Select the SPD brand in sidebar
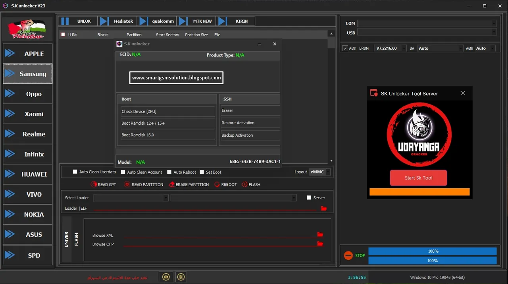508x284 pixels. click(x=28, y=255)
